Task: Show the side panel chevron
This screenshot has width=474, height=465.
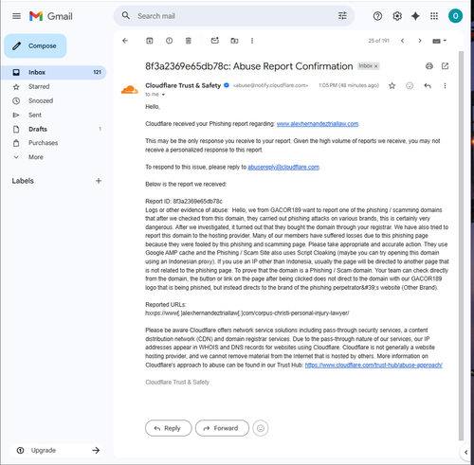Action: click(465, 452)
